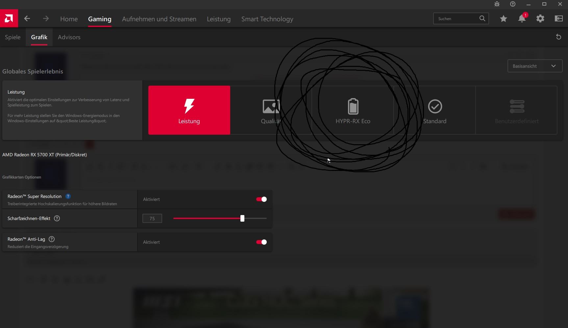Click AMD Radeon RX 5700 XT label
This screenshot has width=568, height=328.
(44, 155)
